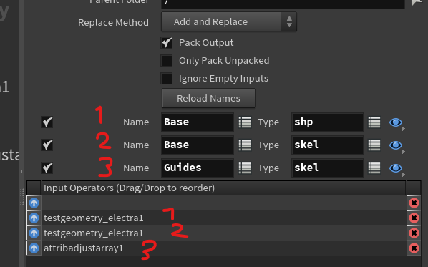The width and height of the screenshot is (428, 267).
Task: Jump to second testgeometry_electra1 operator arrow
Action: [x=34, y=233]
